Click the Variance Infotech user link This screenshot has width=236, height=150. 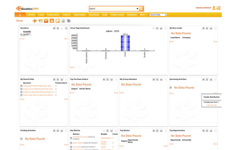203,8
